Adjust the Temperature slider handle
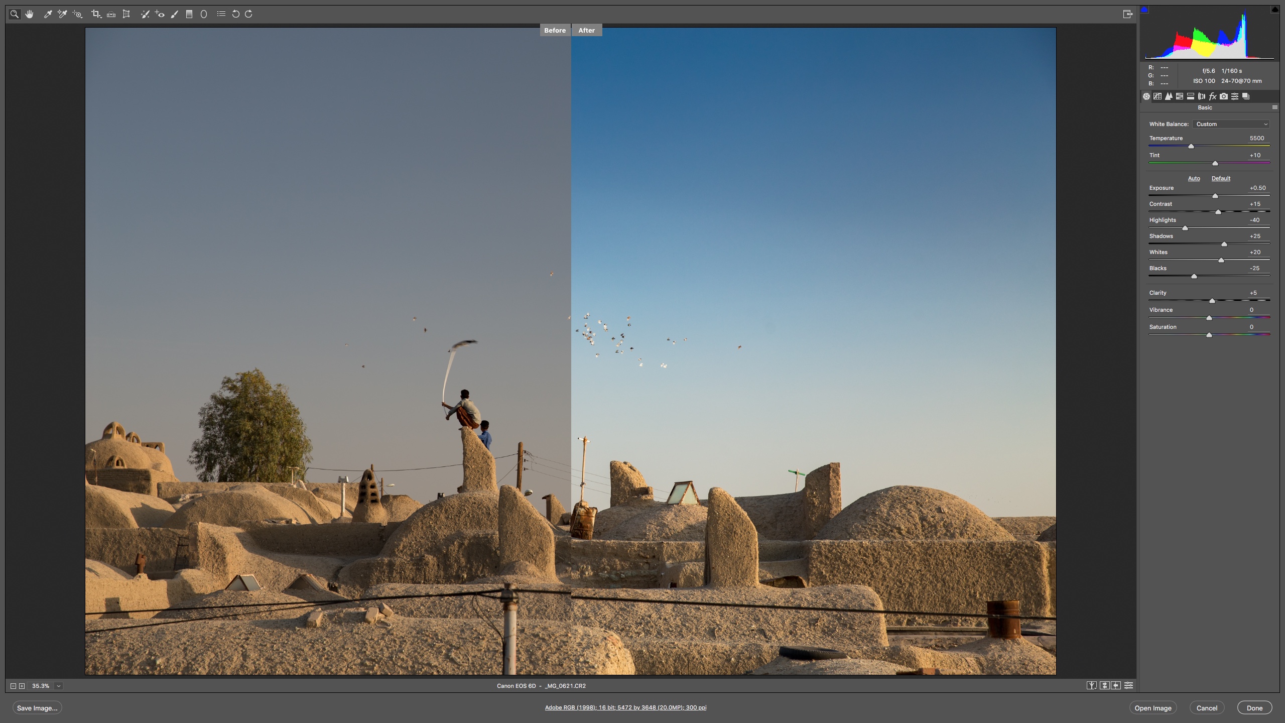This screenshot has width=1285, height=723. [x=1191, y=146]
